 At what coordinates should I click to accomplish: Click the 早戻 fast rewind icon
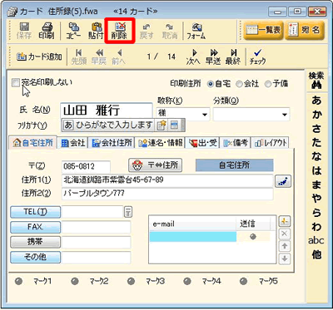pos(99,57)
